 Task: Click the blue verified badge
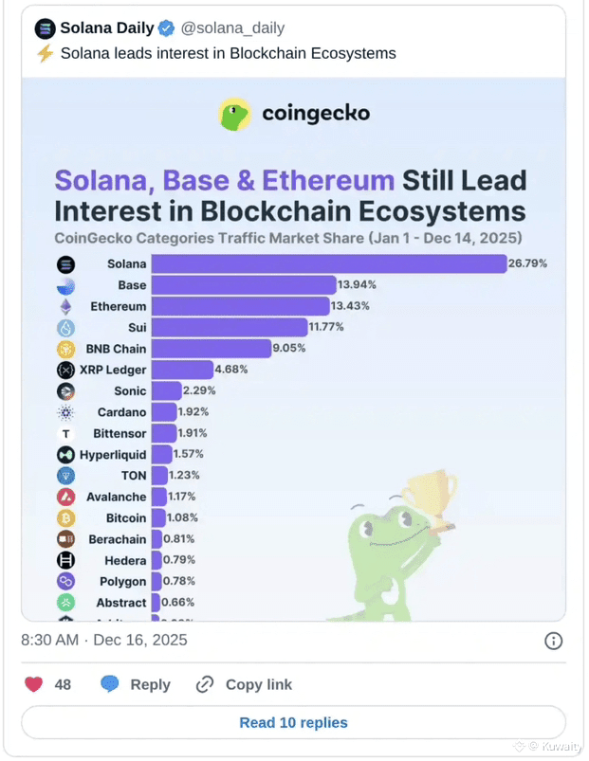[165, 28]
